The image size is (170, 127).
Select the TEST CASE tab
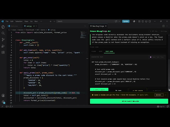pyautogui.click(x=109, y=51)
